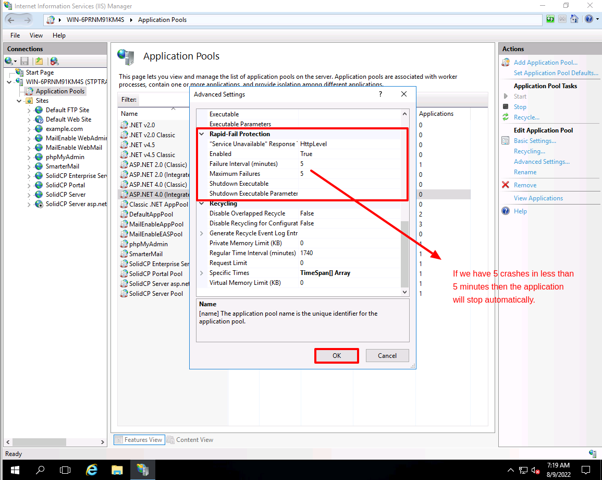Expand the phpMyAdmin site node
Viewport: 602px width, 480px height.
(x=29, y=157)
